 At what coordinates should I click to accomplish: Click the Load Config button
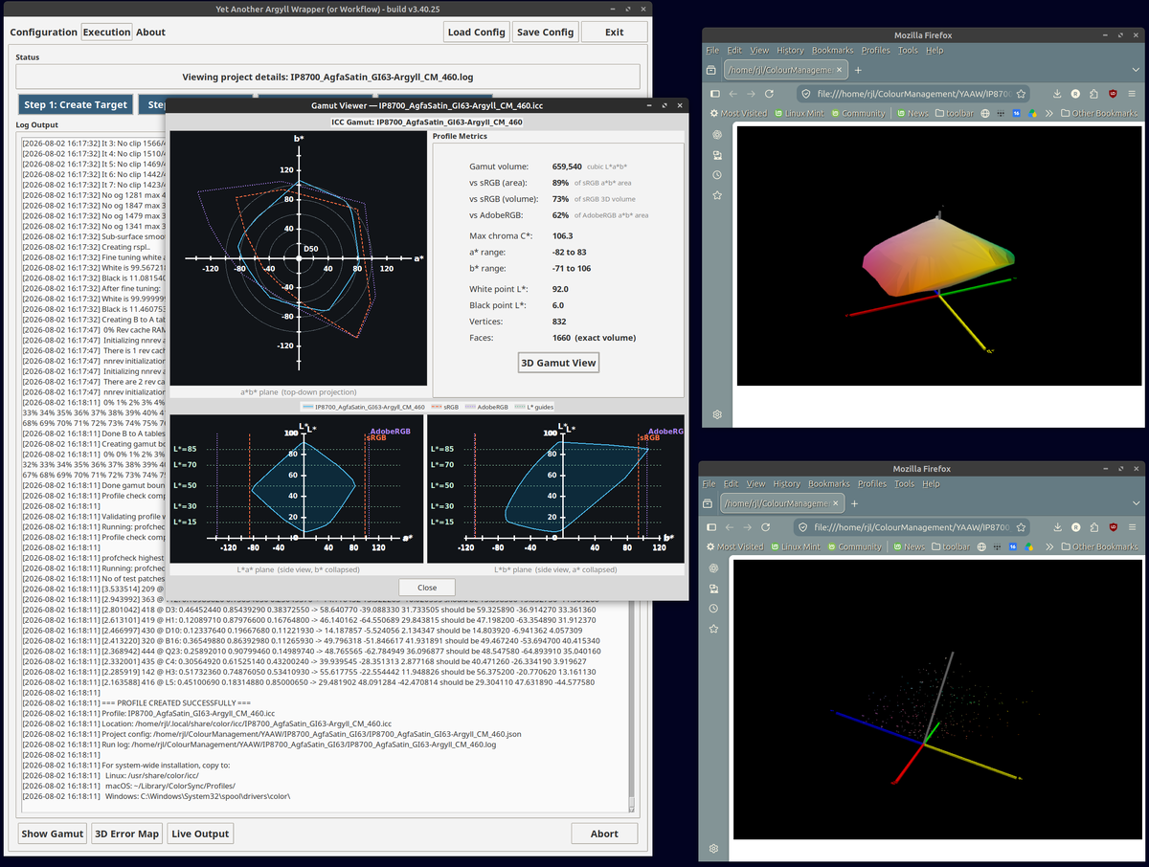point(477,32)
